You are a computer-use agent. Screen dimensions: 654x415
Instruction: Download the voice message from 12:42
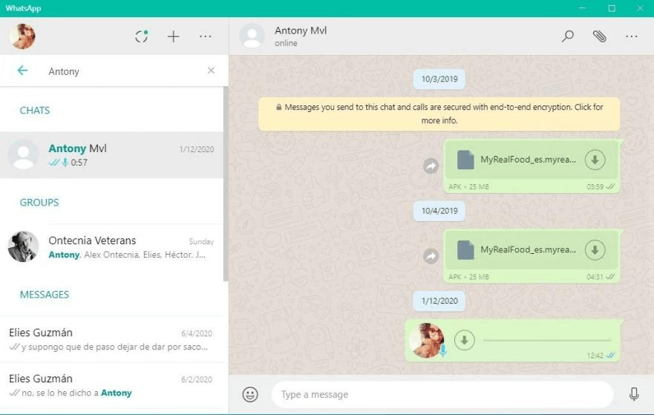(464, 340)
